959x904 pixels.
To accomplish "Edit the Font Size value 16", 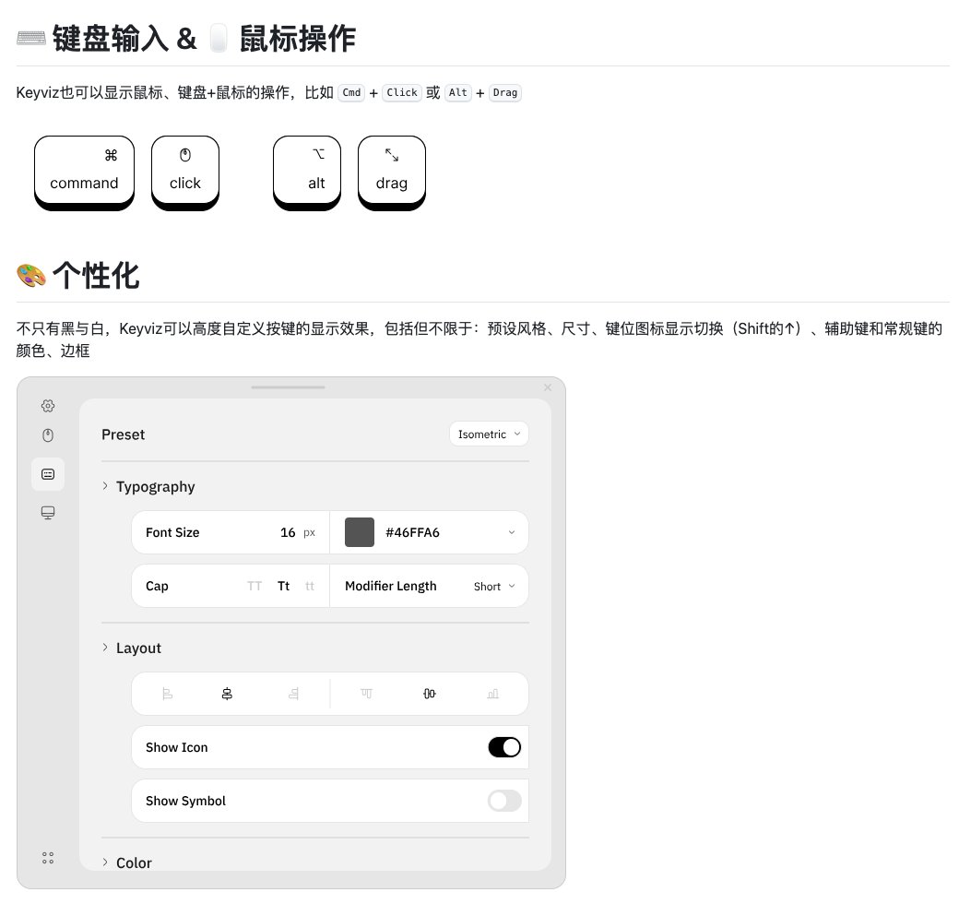I will pos(288,533).
